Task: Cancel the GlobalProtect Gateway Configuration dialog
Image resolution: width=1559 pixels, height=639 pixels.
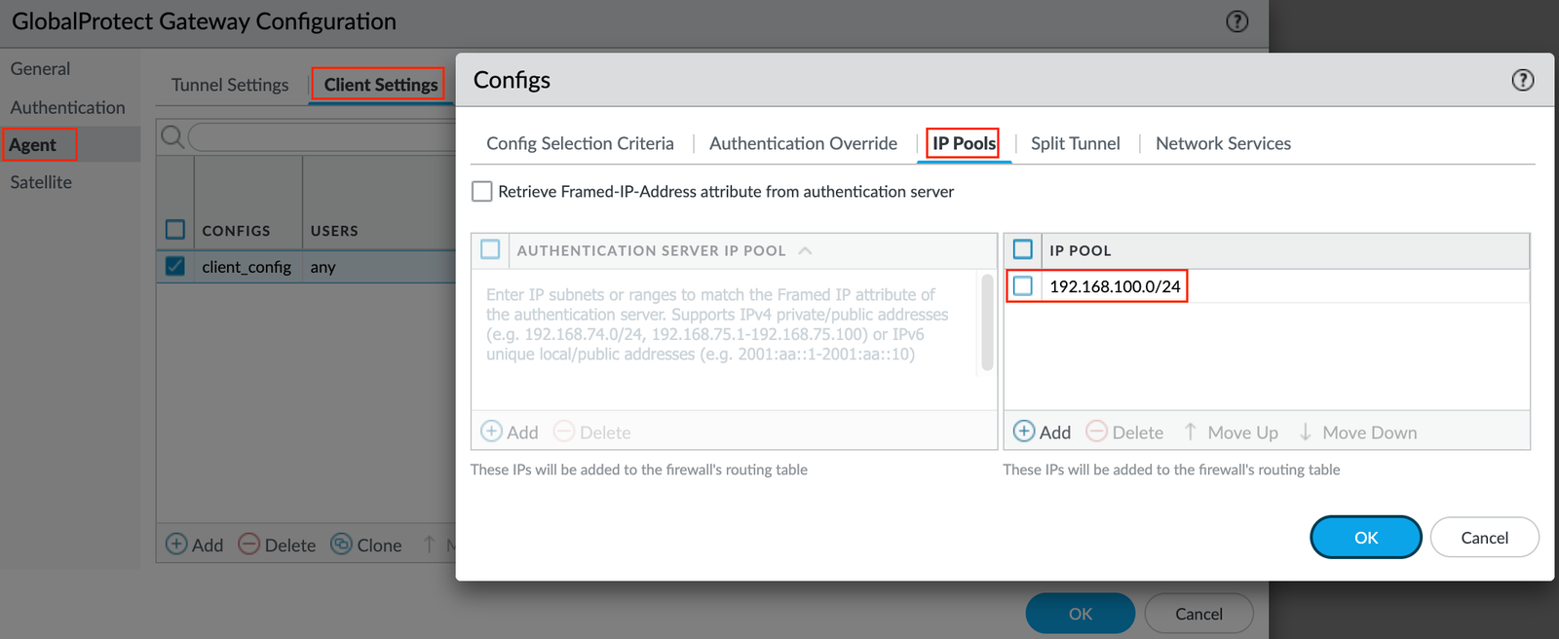Action: coord(1198,613)
